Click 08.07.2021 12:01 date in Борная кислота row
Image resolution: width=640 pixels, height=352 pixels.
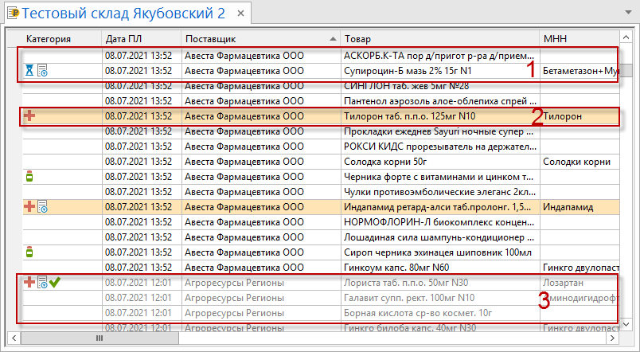(x=139, y=312)
